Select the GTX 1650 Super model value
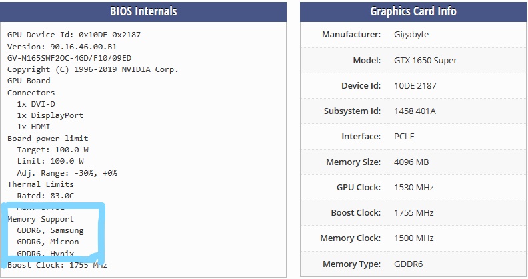 [x=425, y=61]
